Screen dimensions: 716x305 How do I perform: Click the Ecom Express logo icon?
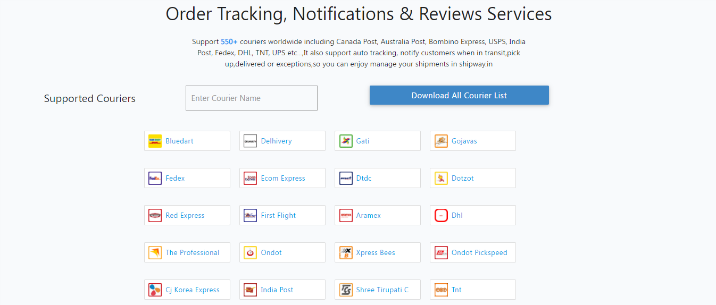point(250,178)
